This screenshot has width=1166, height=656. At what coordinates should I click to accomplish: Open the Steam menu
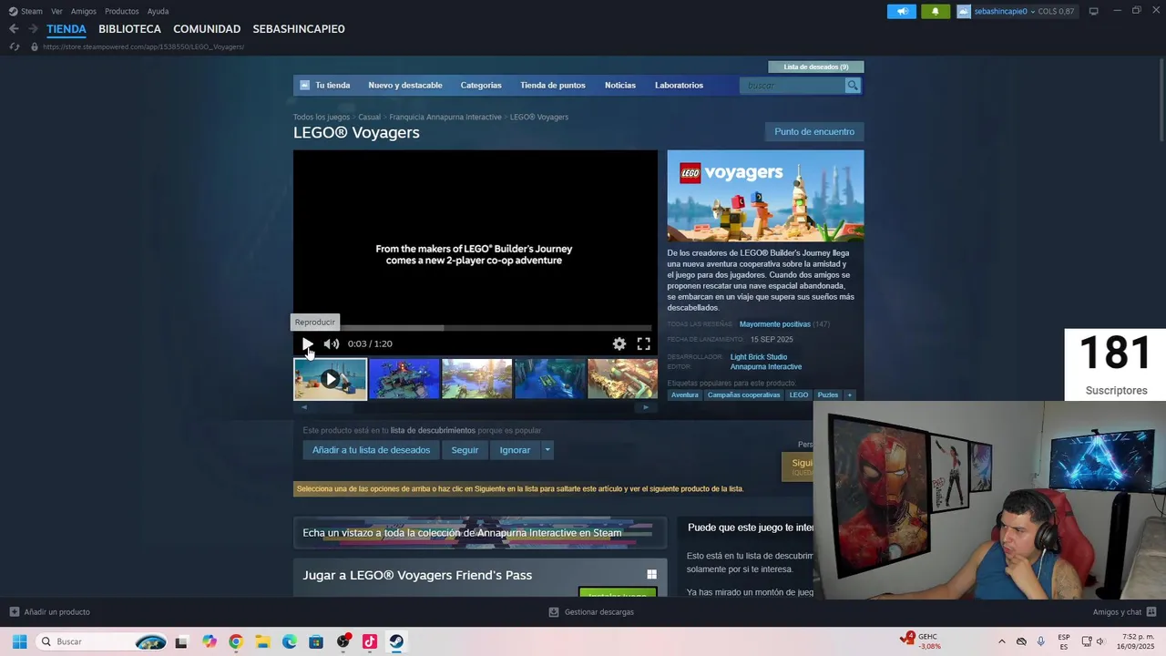tap(32, 11)
